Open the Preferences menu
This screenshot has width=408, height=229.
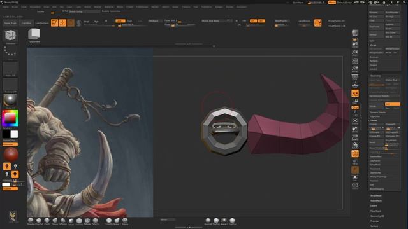[142, 7]
